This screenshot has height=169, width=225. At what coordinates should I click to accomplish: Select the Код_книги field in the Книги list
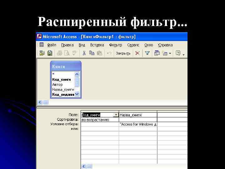(63, 79)
